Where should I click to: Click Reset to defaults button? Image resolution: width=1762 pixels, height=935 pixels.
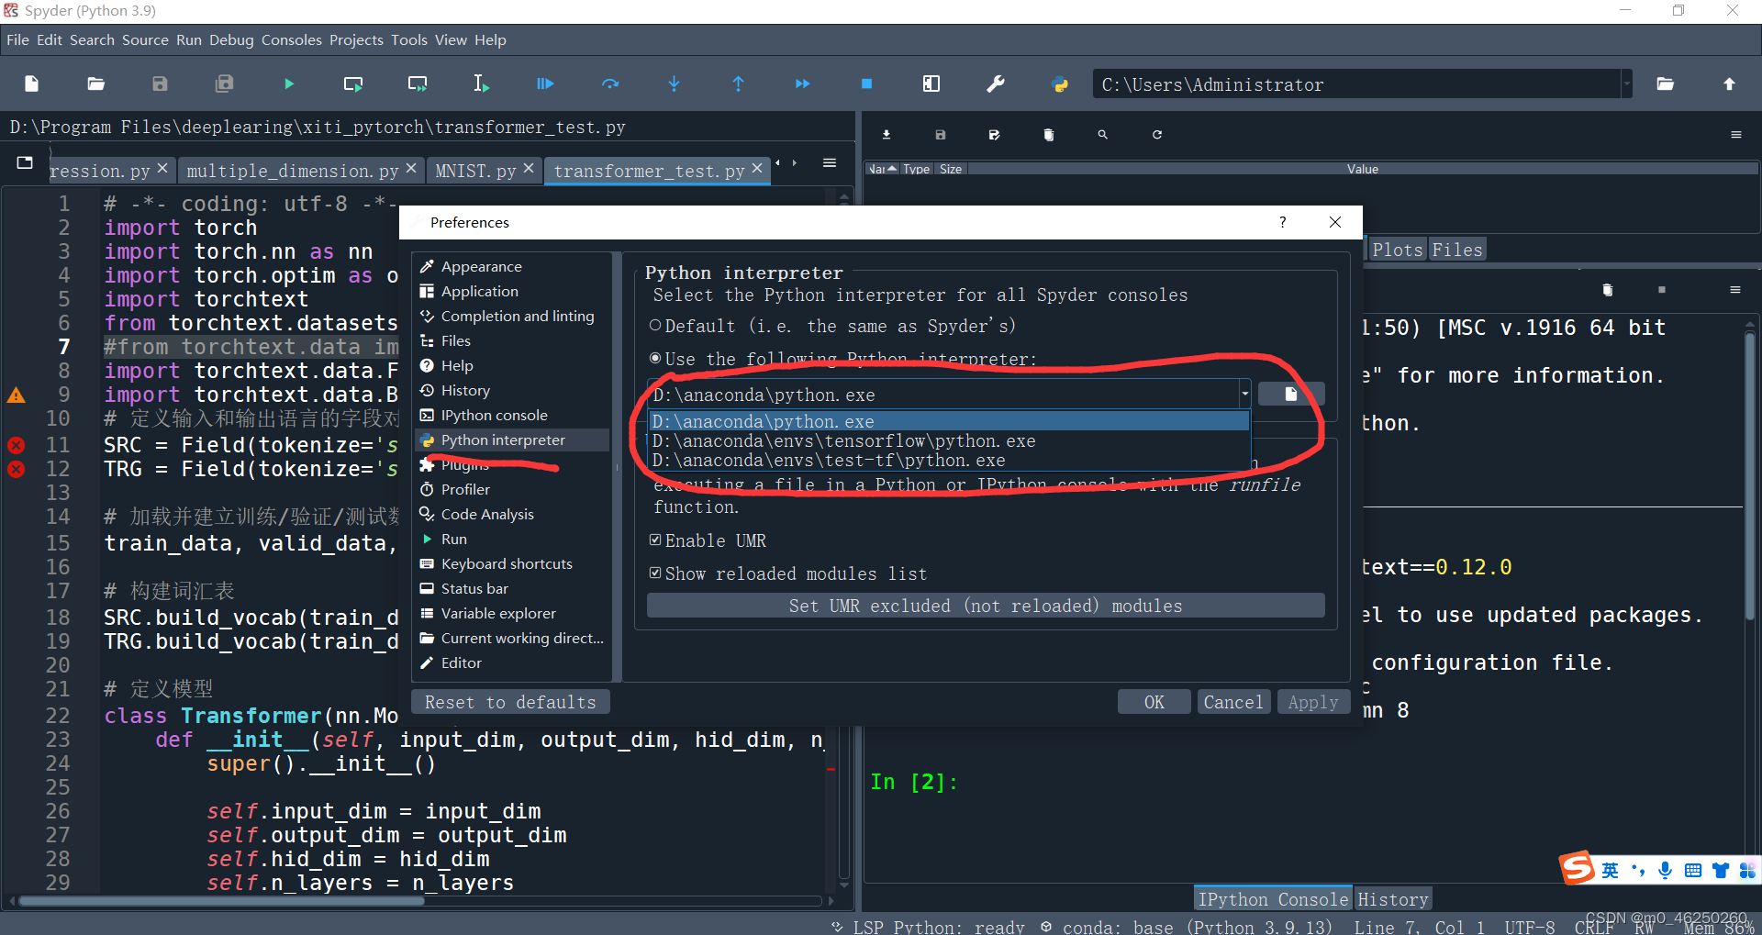(x=510, y=702)
